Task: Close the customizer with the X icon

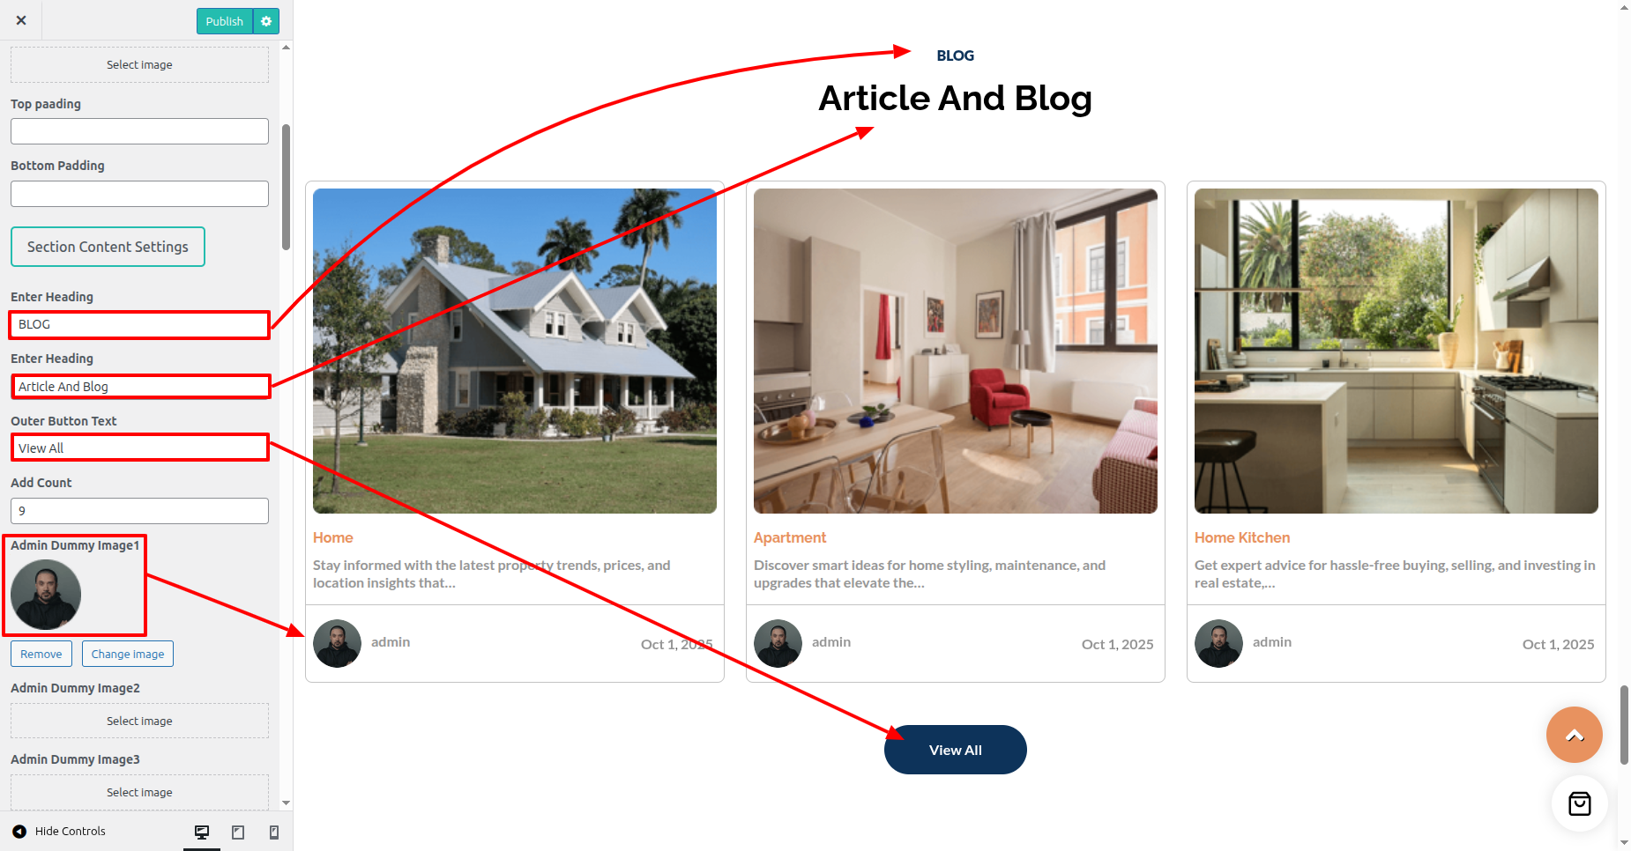Action: (21, 20)
